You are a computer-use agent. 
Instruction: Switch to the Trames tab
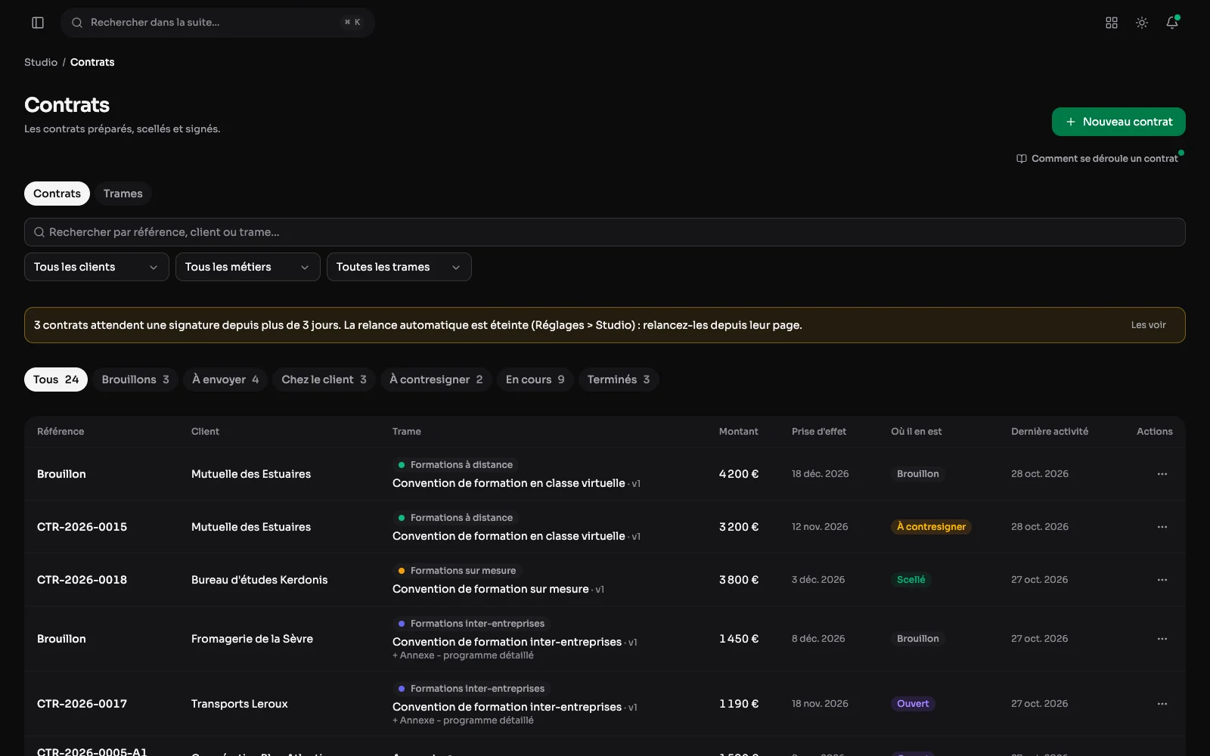[123, 194]
